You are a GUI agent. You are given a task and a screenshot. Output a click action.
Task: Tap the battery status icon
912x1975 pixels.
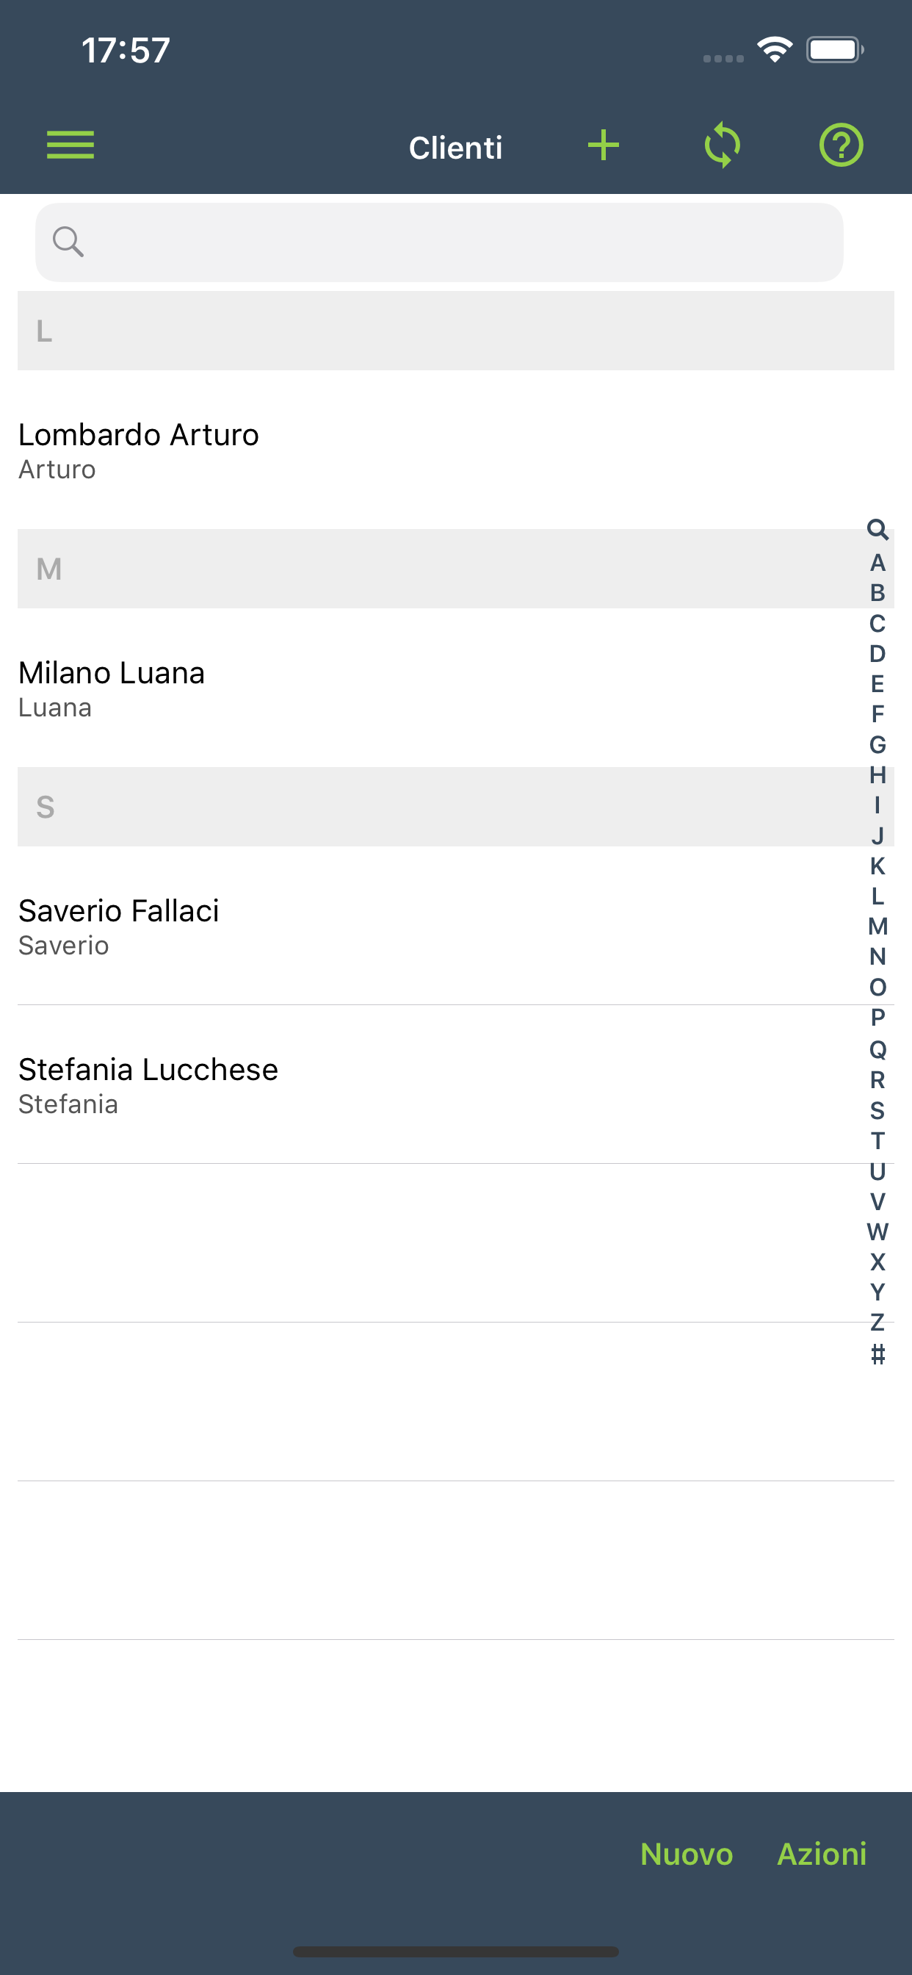[x=834, y=50]
